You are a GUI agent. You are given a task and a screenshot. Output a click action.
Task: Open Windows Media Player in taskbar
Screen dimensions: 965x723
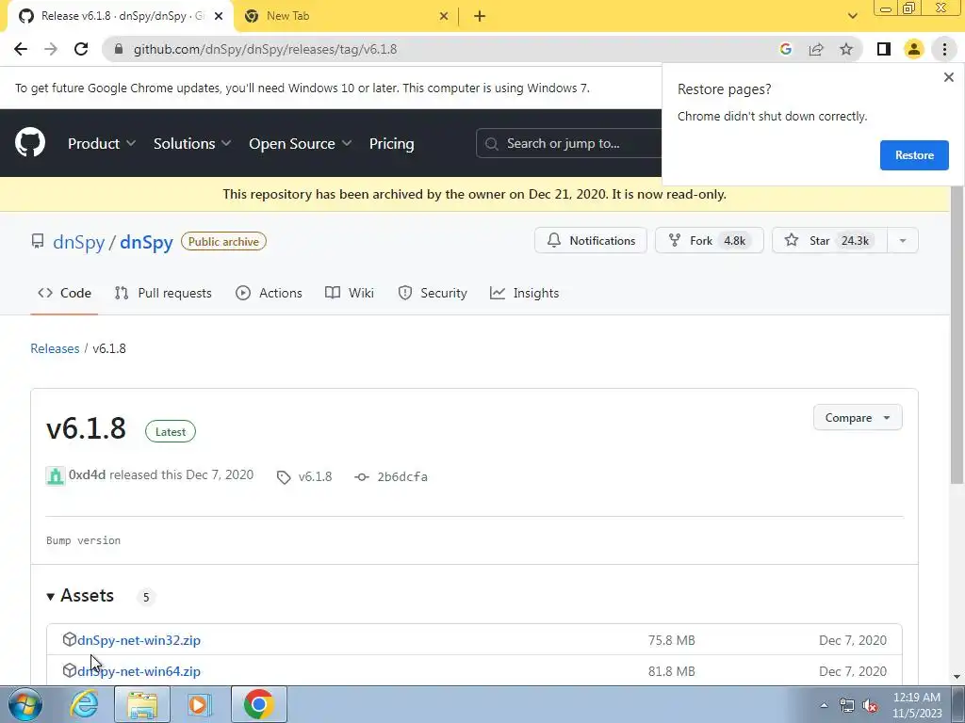point(200,704)
